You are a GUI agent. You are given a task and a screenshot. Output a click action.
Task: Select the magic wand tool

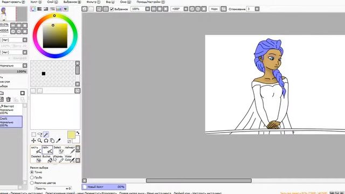[x=46, y=135]
